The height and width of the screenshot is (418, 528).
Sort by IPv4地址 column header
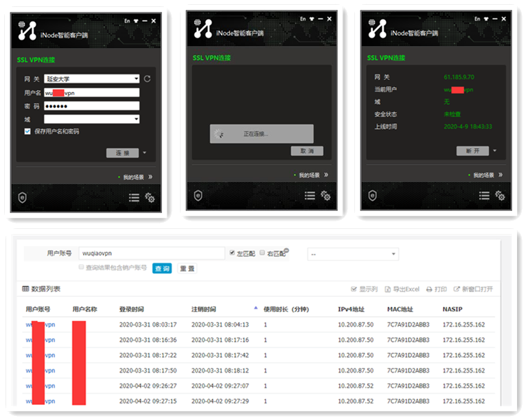(x=352, y=309)
